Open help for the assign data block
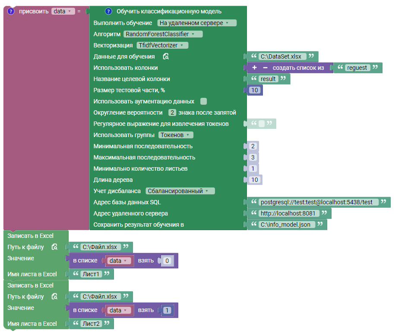395x334 pixels. click(x=11, y=11)
